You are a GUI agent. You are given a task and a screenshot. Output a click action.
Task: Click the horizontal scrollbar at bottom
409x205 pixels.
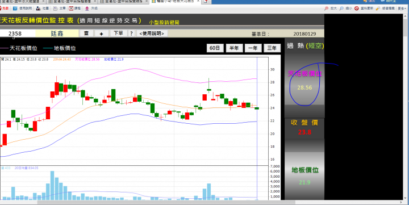coord(166,202)
